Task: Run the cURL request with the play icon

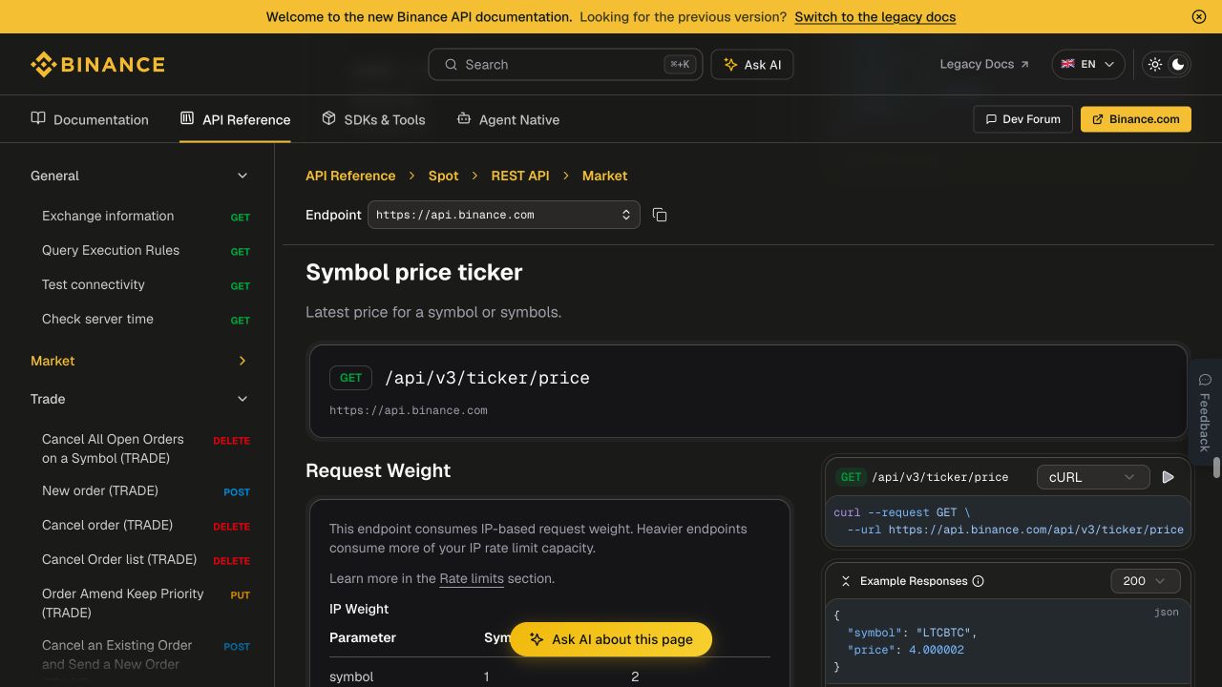Action: (x=1168, y=477)
